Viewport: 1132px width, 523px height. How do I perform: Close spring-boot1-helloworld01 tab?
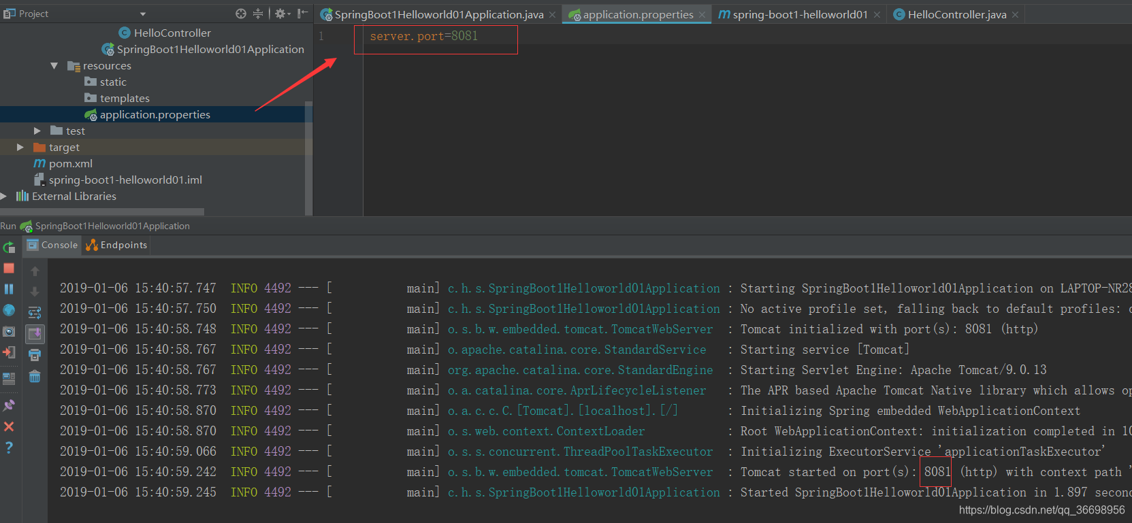[x=877, y=15]
